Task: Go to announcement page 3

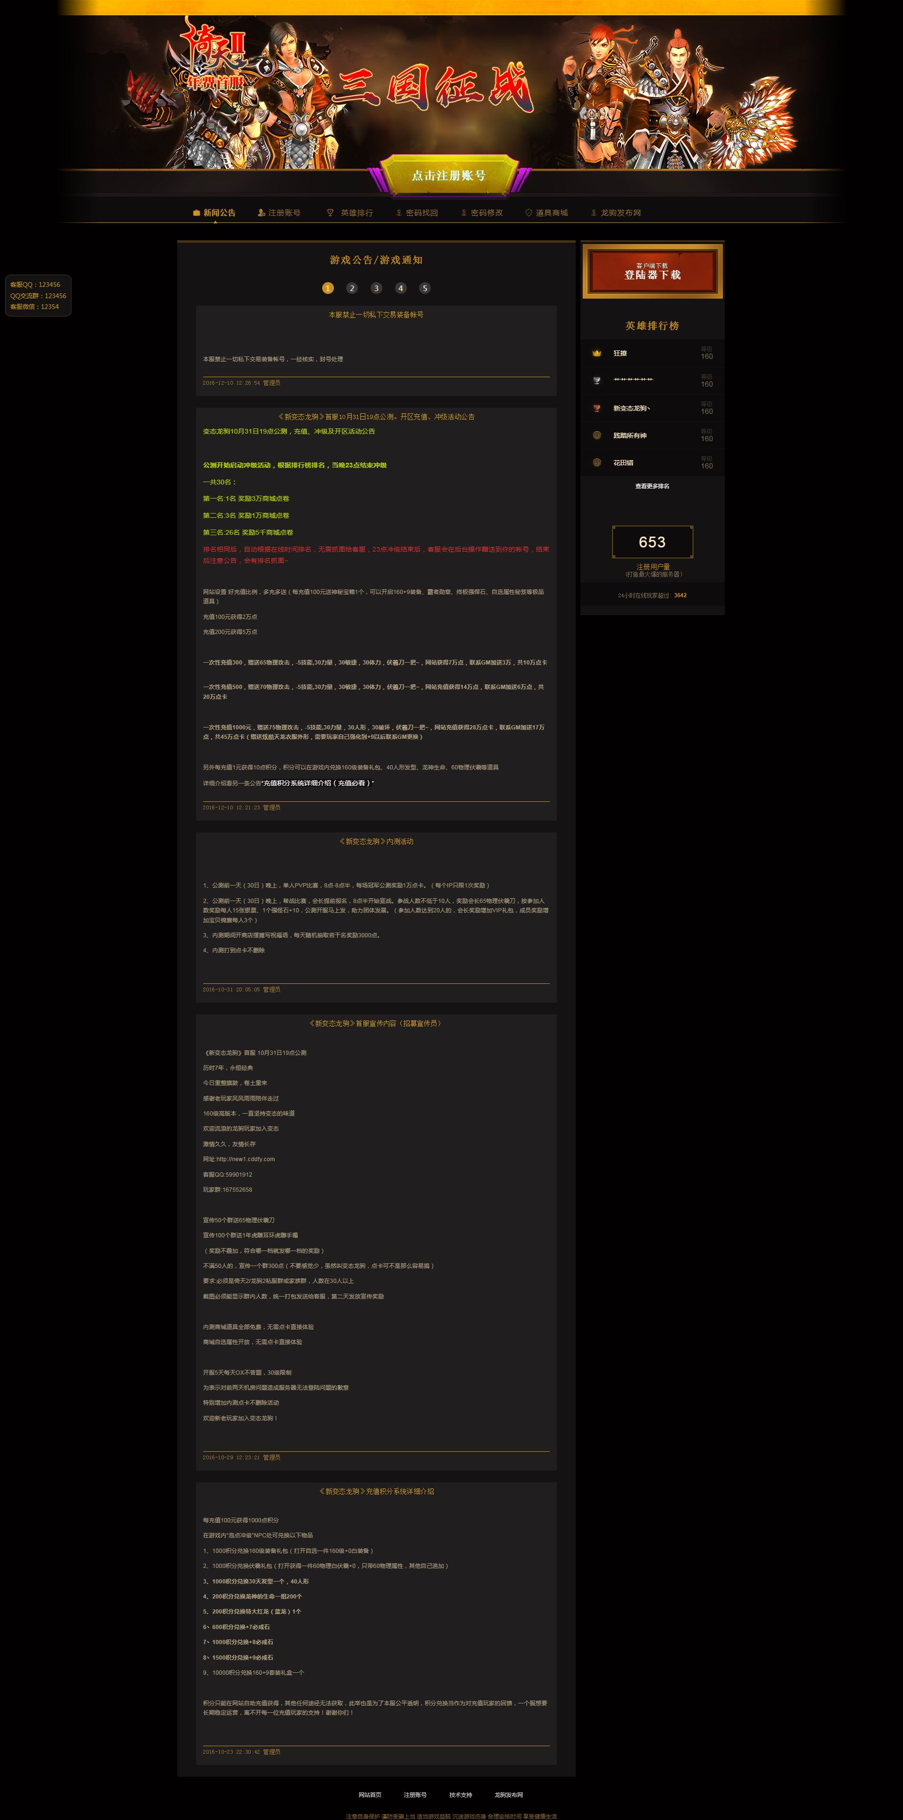Action: click(376, 287)
